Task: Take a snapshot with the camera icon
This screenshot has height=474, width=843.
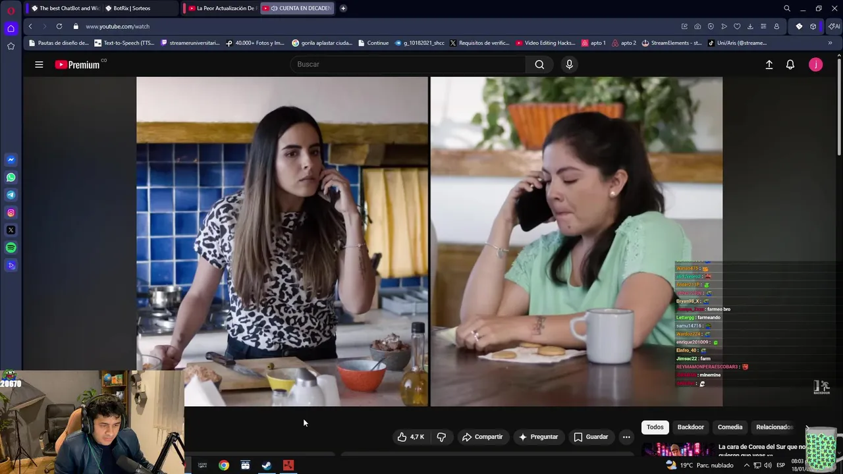Action: pyautogui.click(x=697, y=26)
